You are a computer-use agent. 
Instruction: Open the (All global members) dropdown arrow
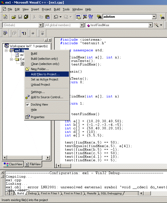point(82,25)
